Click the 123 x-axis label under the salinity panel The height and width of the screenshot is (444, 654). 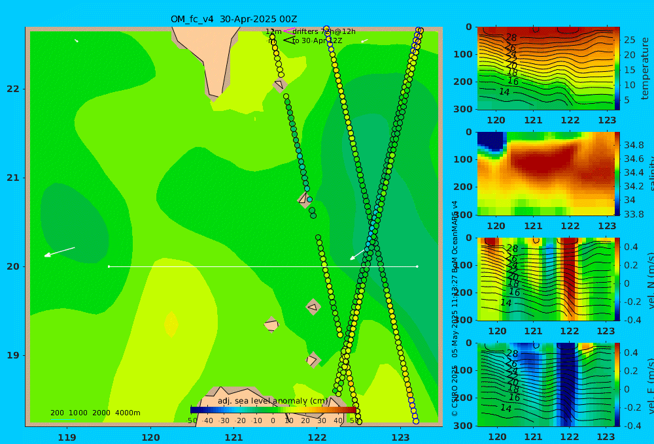[x=607, y=226]
